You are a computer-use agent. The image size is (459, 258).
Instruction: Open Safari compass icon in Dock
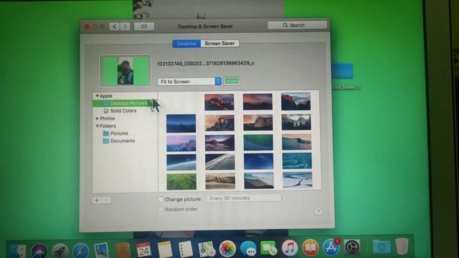[81, 251]
